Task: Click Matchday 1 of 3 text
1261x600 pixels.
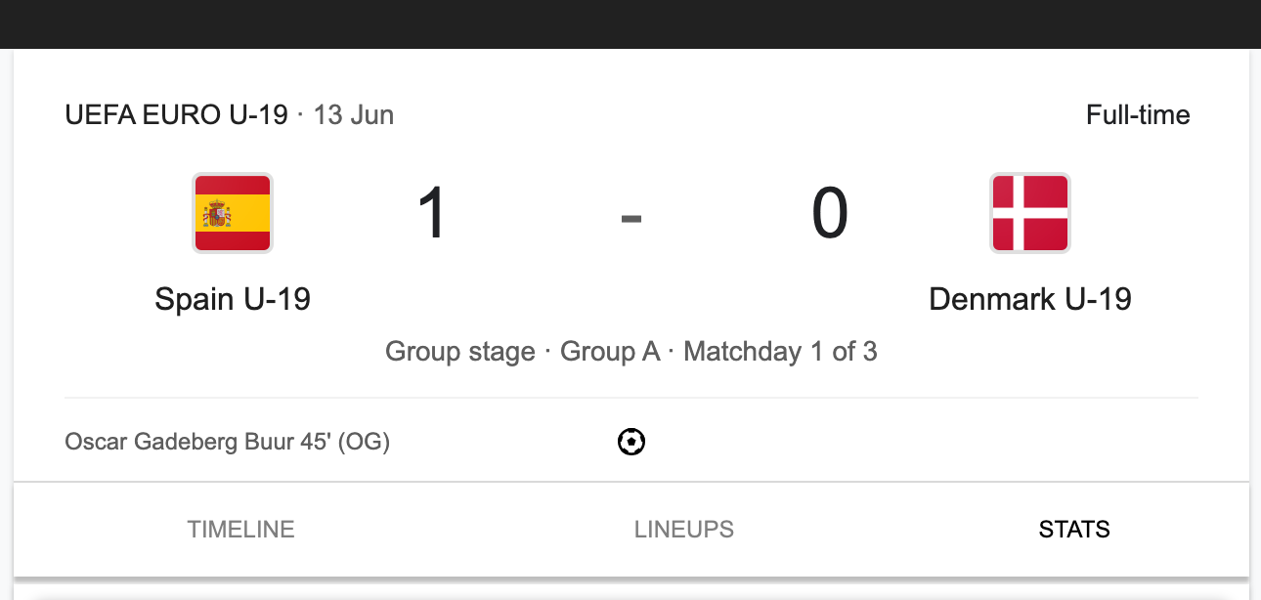Action: point(780,352)
